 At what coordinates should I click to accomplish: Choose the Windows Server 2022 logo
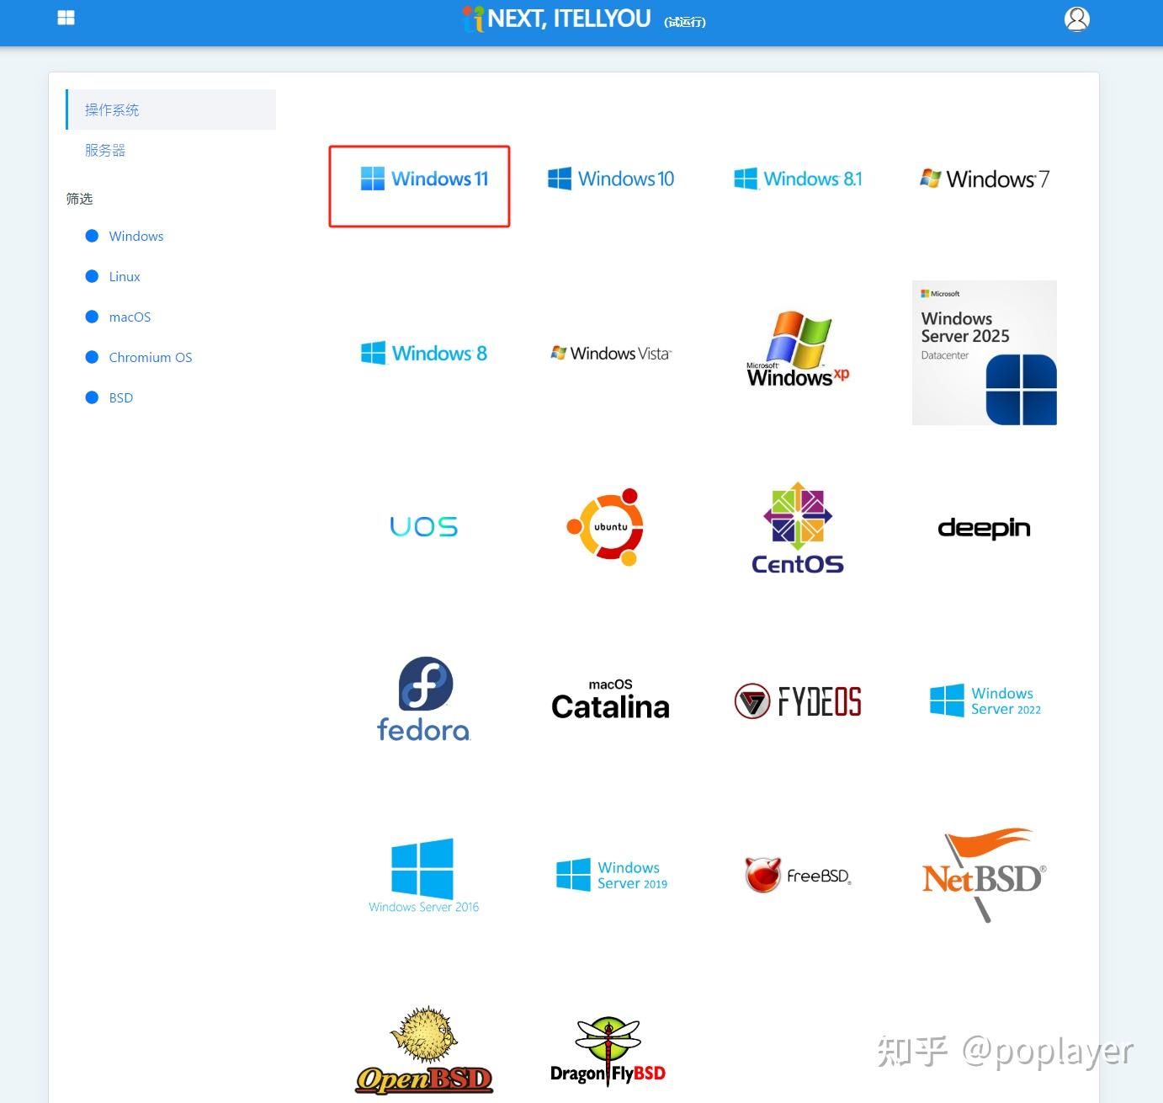985,701
